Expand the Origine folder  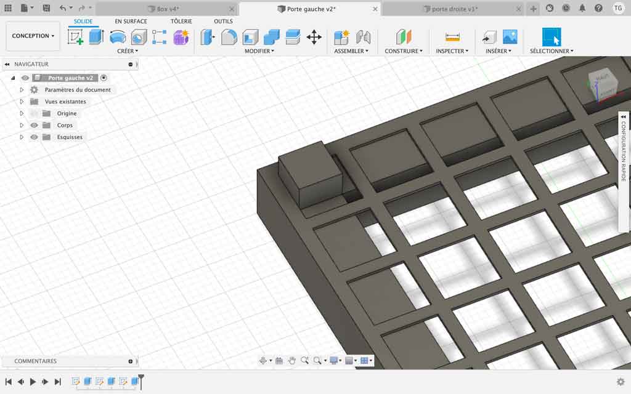(x=22, y=113)
